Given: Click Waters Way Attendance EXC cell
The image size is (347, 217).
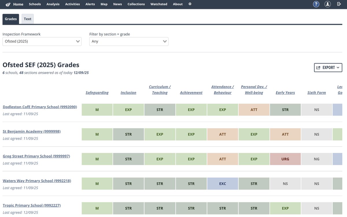Looking at the screenshot, I should [223, 184].
